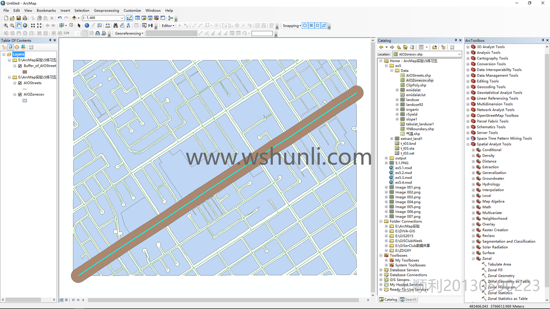Click AIOZonecov light blue symbol swatch

(x=25, y=101)
